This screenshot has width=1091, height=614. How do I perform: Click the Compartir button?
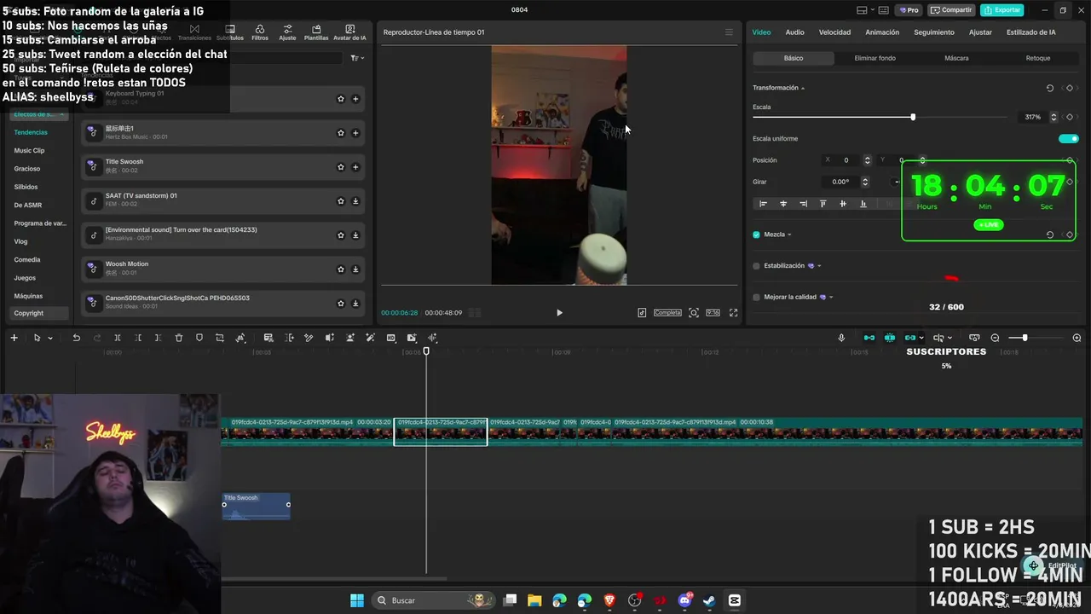click(x=951, y=10)
